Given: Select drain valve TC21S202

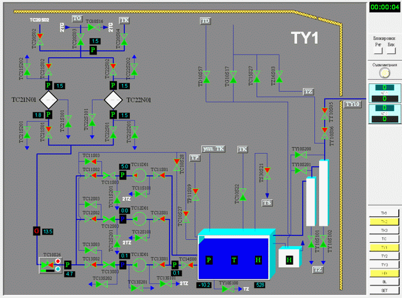Looking at the screenshot, I should coord(27,70).
